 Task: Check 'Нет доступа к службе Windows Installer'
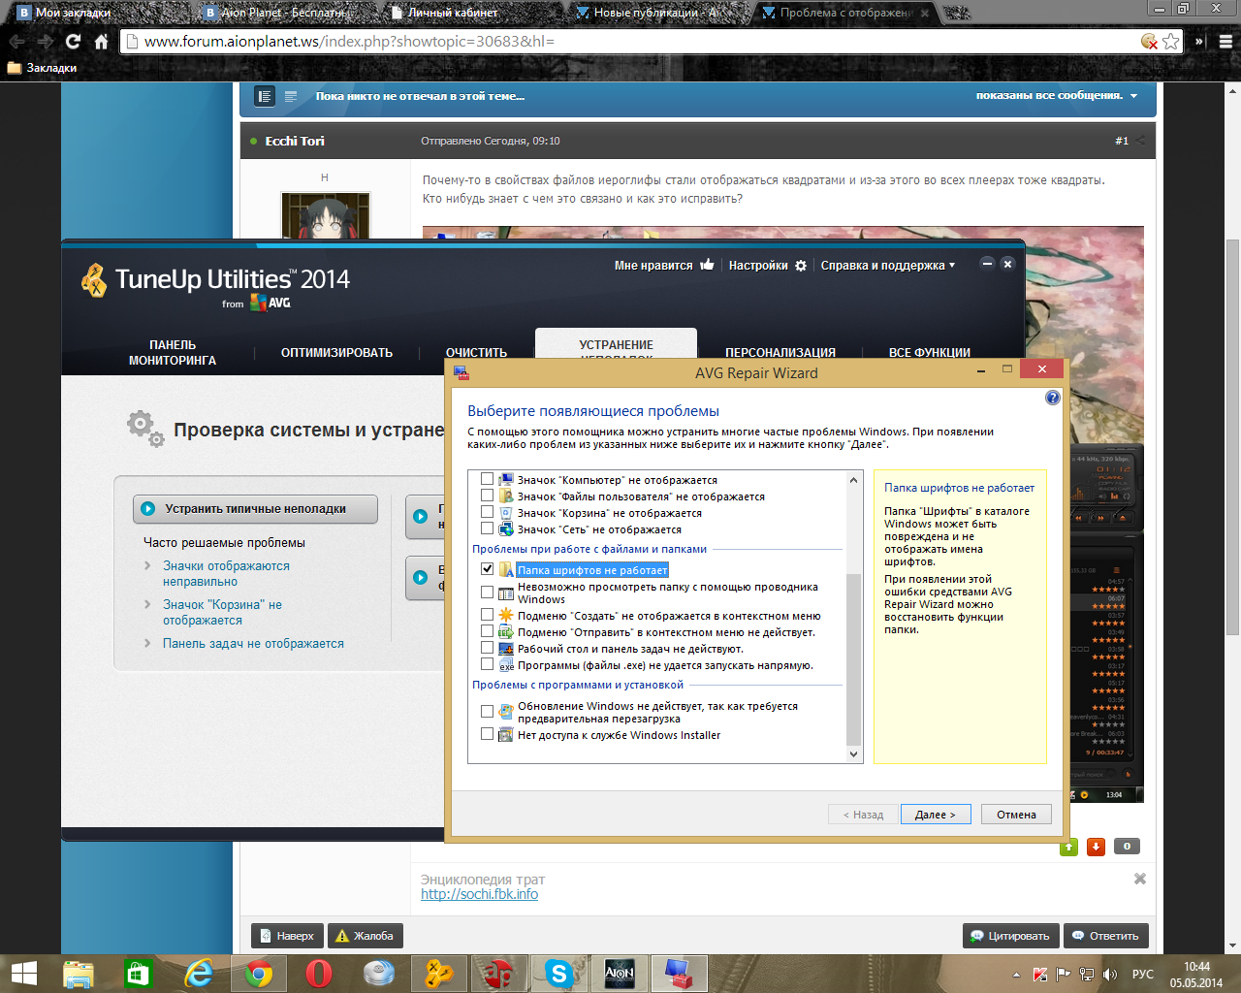coord(487,734)
